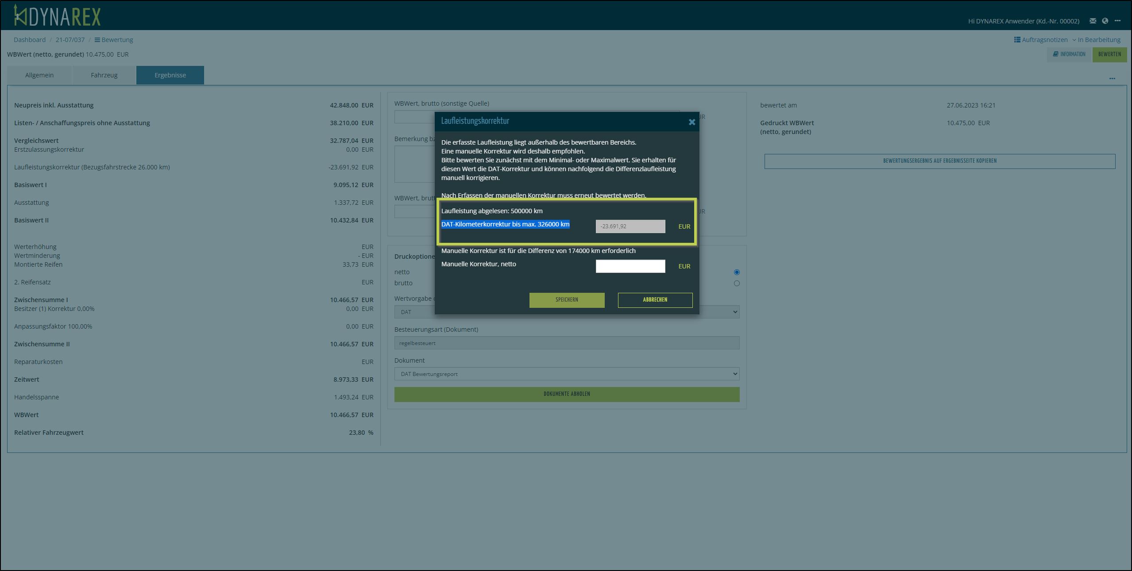Switch to the Fahrzeug tab

pos(104,75)
